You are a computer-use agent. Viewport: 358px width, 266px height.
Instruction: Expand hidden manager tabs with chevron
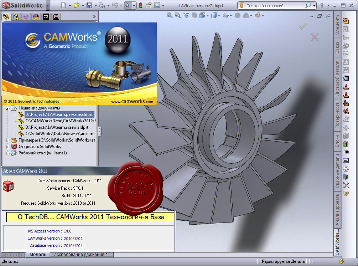click(94, 17)
